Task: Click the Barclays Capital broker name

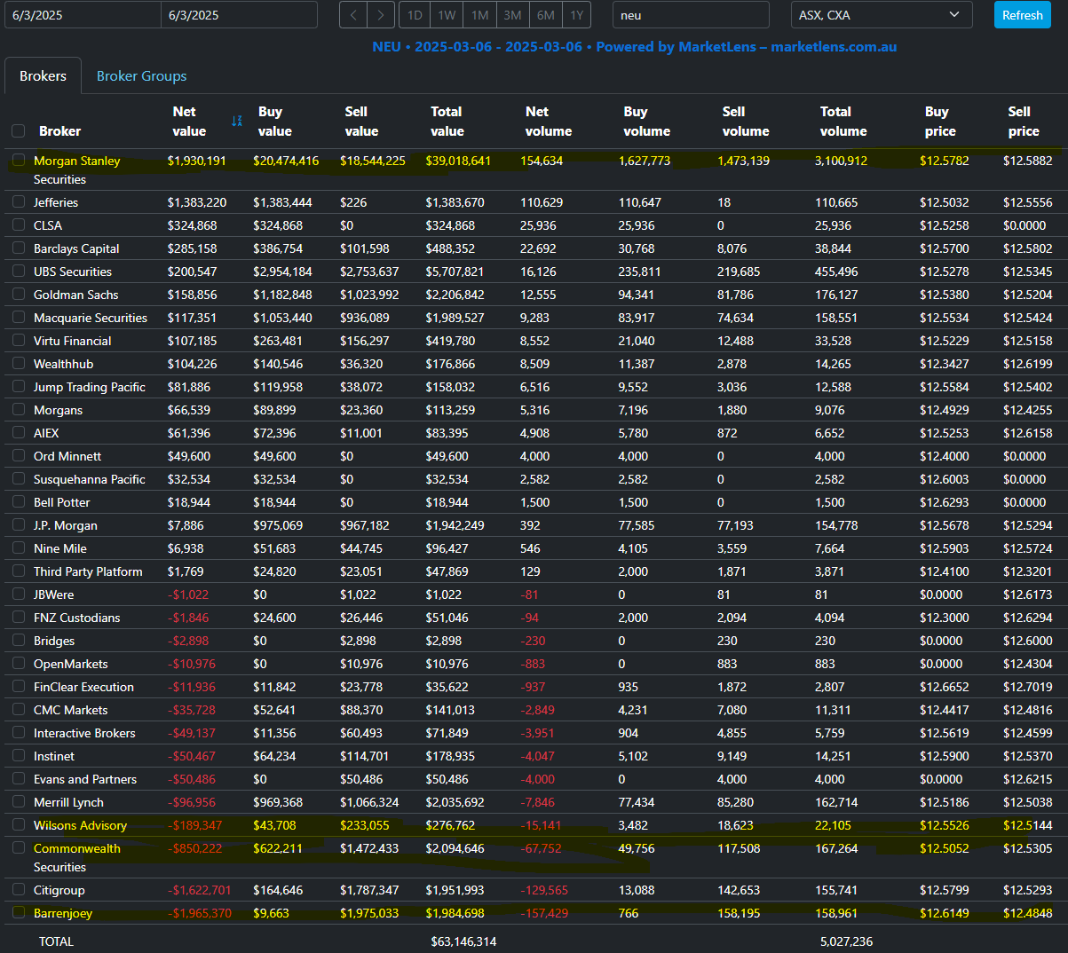Action: tap(76, 248)
